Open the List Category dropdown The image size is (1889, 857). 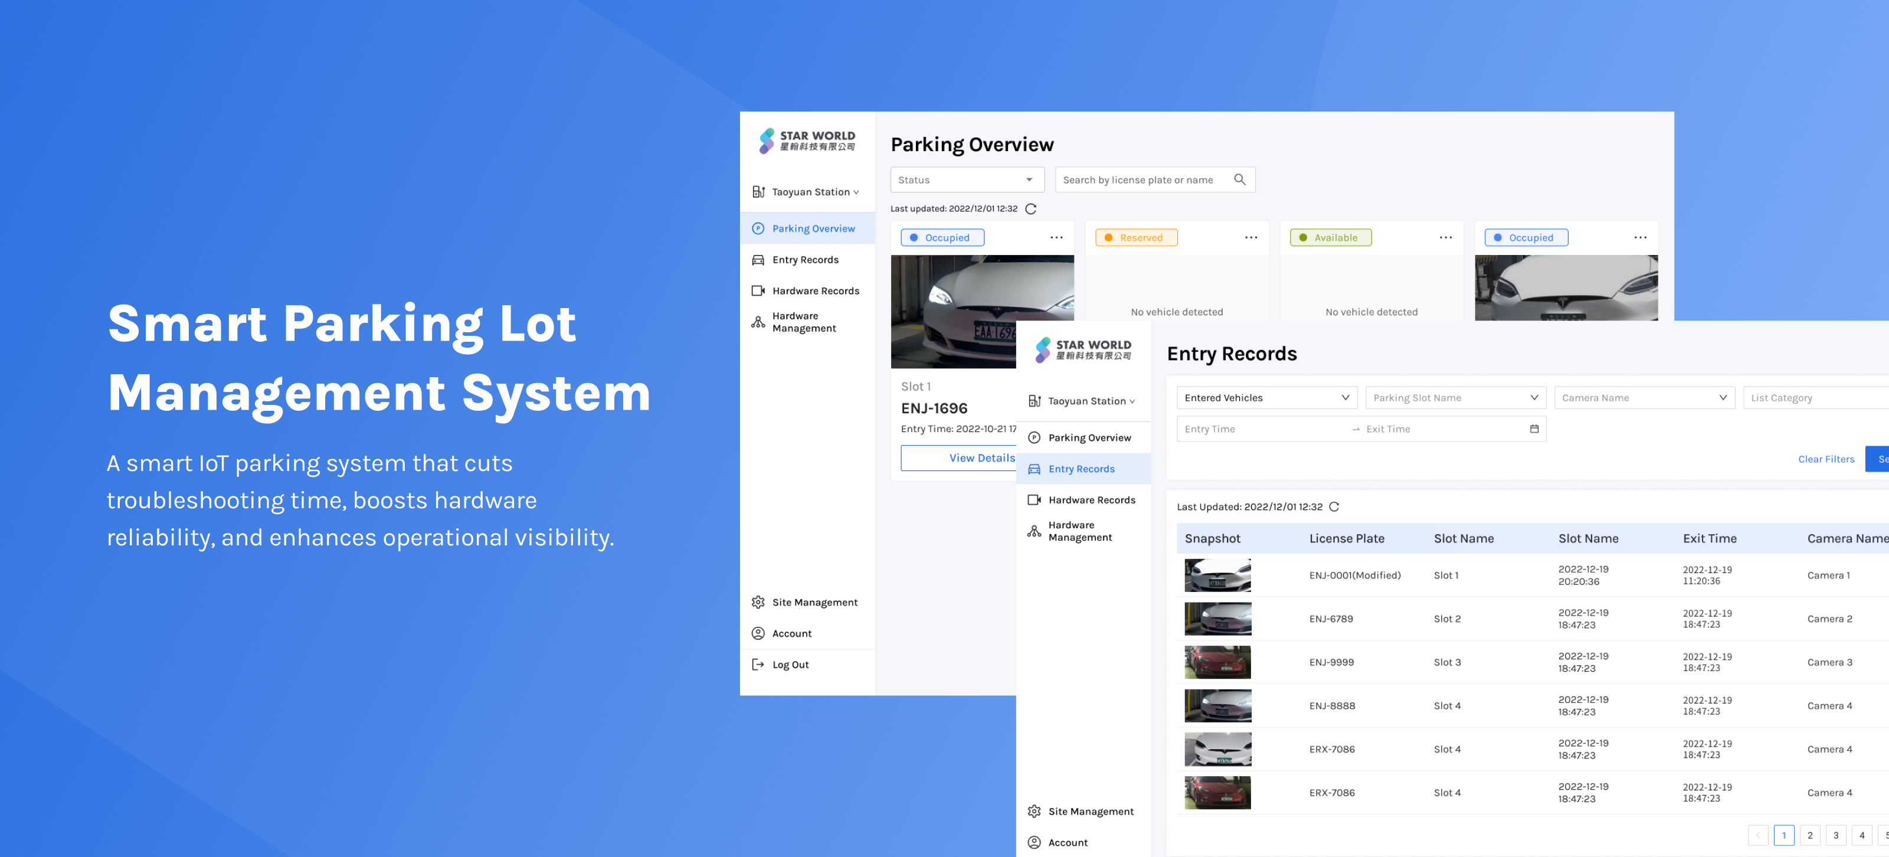coord(1816,398)
